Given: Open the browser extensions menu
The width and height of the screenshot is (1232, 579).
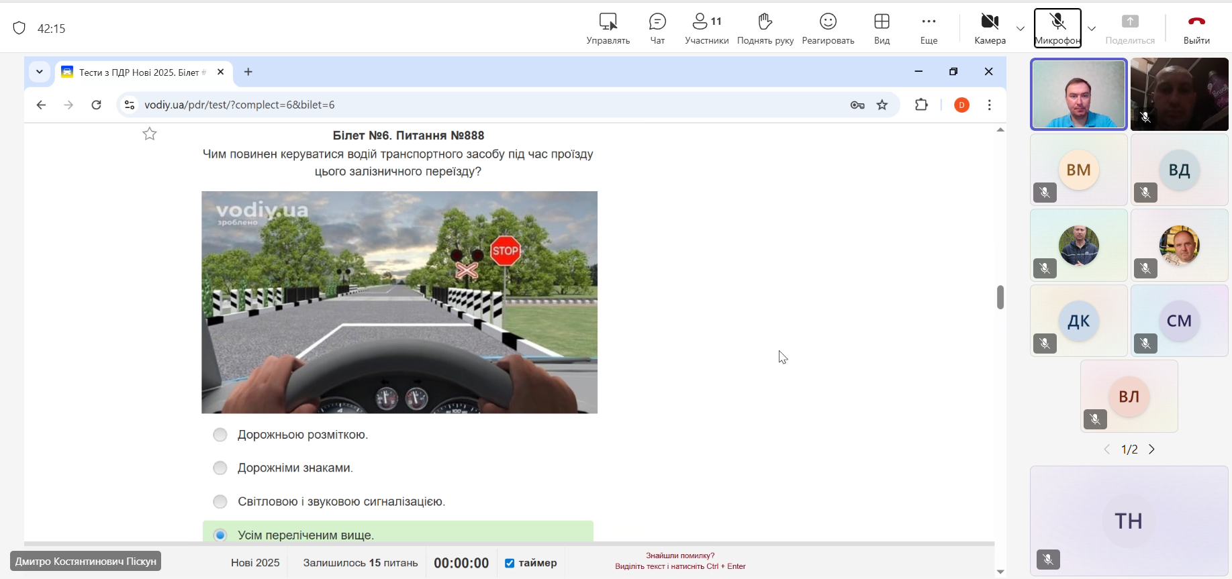Looking at the screenshot, I should tap(921, 105).
